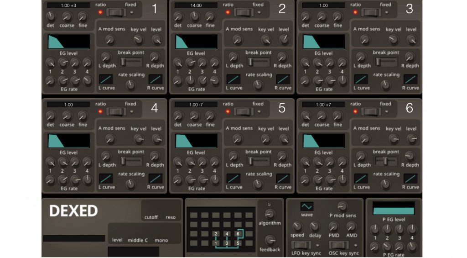
Task: Toggle operator 3 ratio/fixed switch
Action: [371, 12]
